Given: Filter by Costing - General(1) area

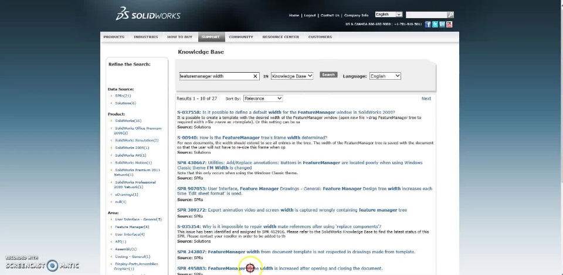Looking at the screenshot, I should pyautogui.click(x=133, y=257).
